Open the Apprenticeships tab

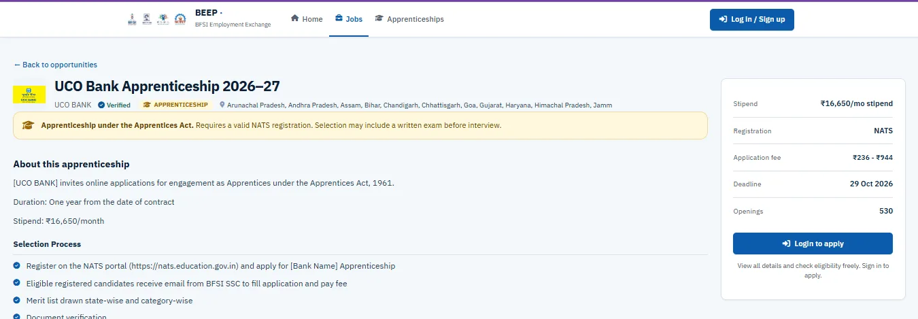(409, 19)
